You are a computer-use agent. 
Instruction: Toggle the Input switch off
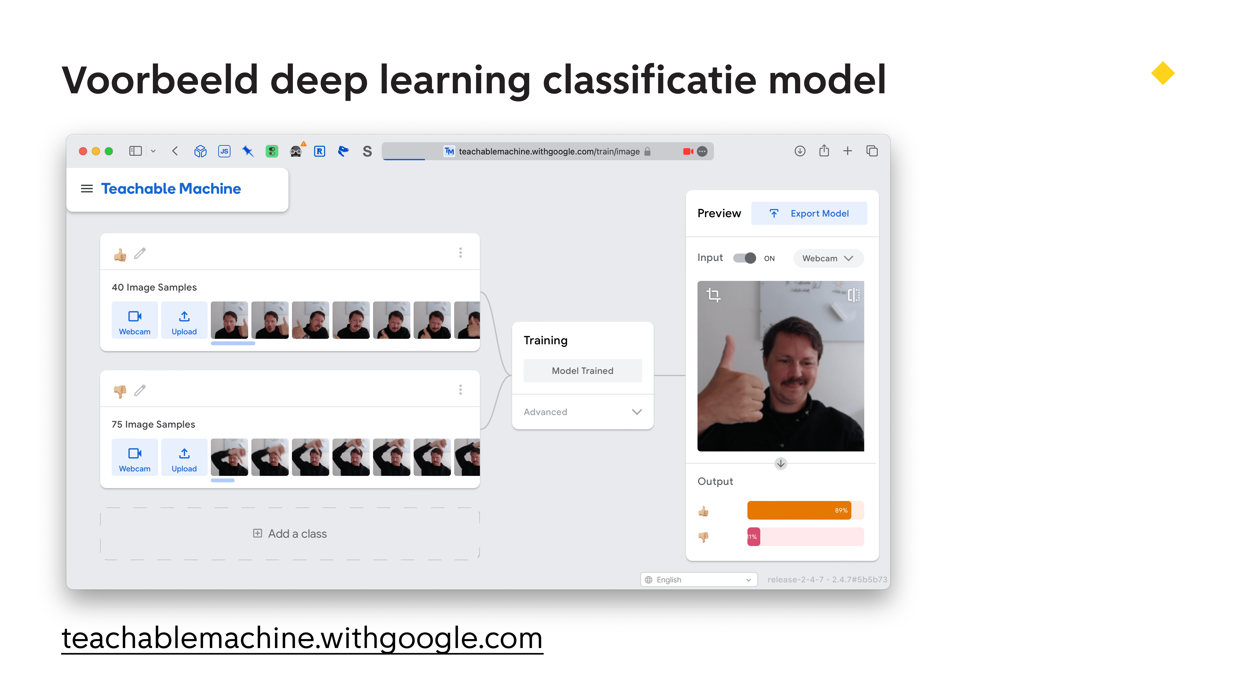pos(745,258)
